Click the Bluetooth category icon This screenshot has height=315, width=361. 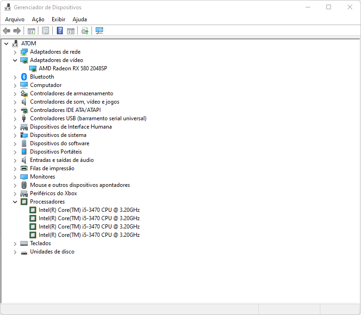(24, 77)
